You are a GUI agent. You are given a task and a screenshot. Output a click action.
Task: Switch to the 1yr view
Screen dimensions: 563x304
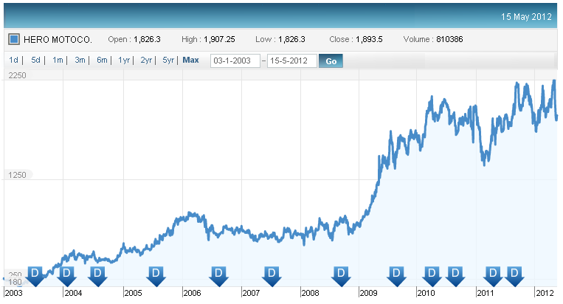point(124,61)
